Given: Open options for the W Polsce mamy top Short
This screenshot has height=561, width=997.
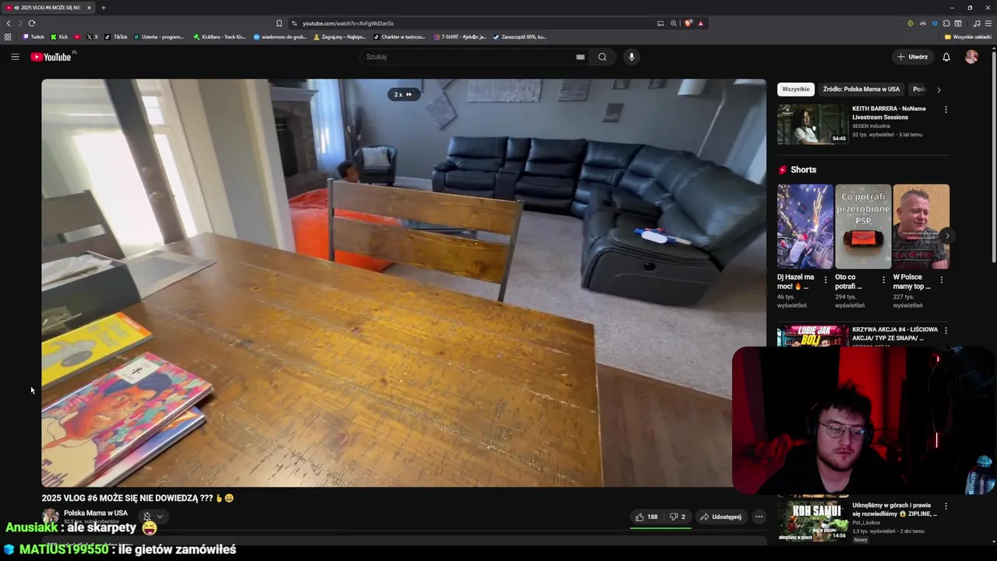Looking at the screenshot, I should tap(941, 280).
